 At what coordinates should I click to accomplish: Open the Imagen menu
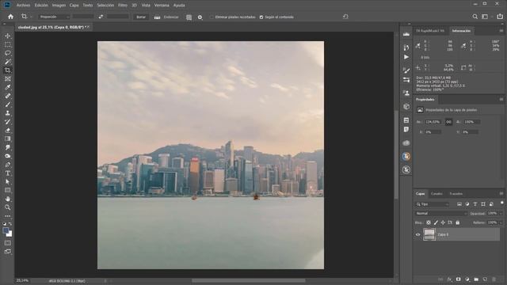(x=59, y=6)
